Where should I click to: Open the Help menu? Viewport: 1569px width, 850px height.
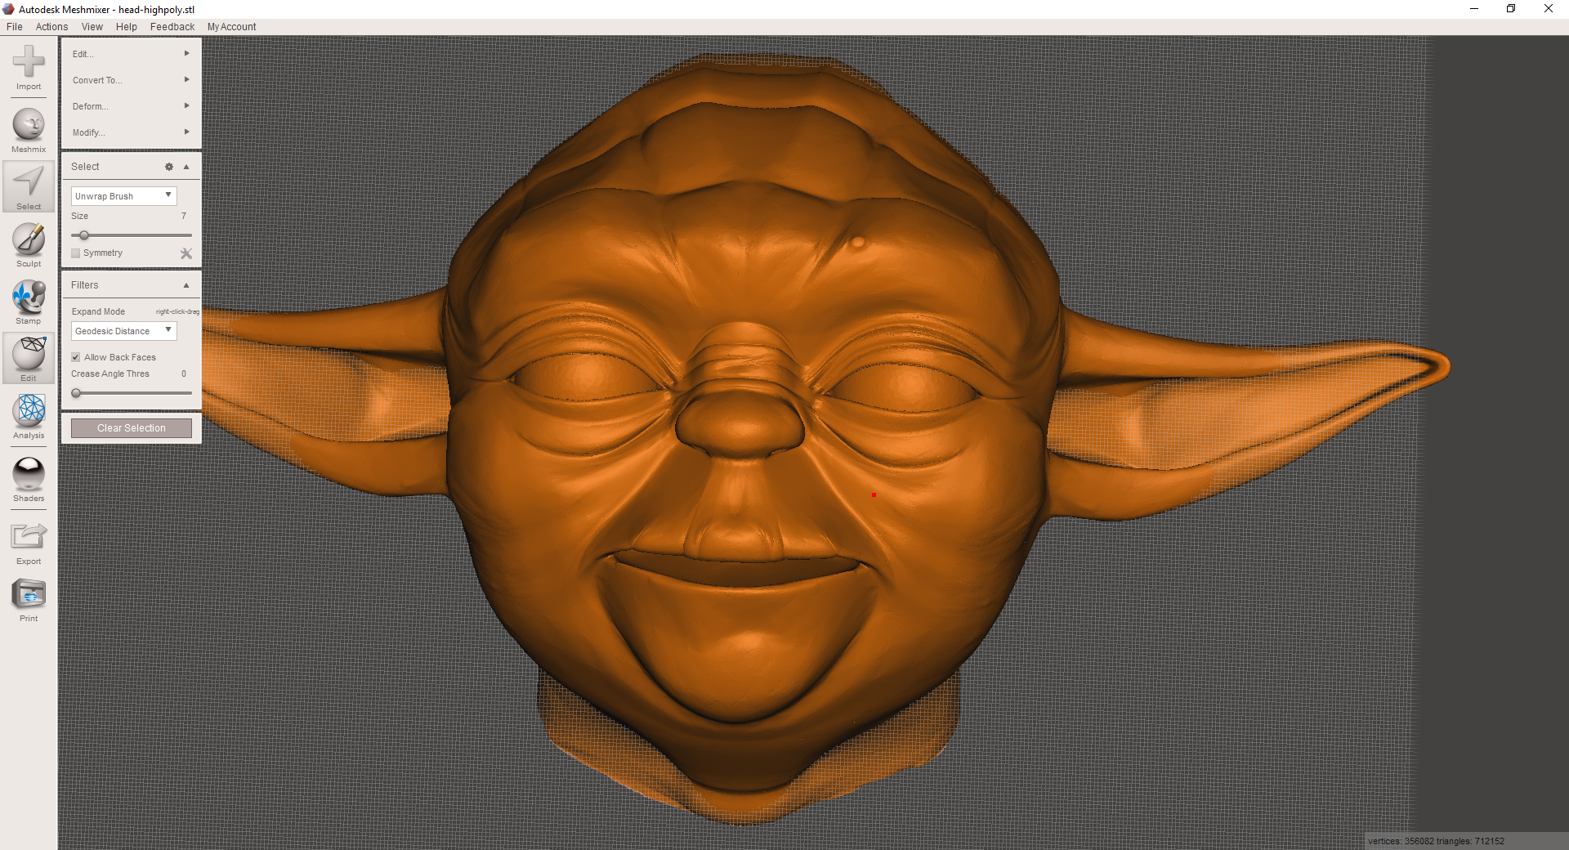coord(127,27)
